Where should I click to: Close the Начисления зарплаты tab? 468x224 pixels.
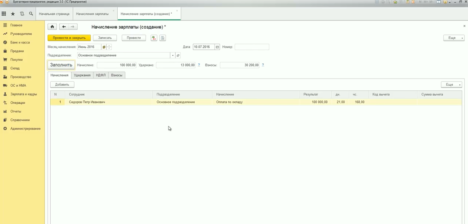pos(114,11)
